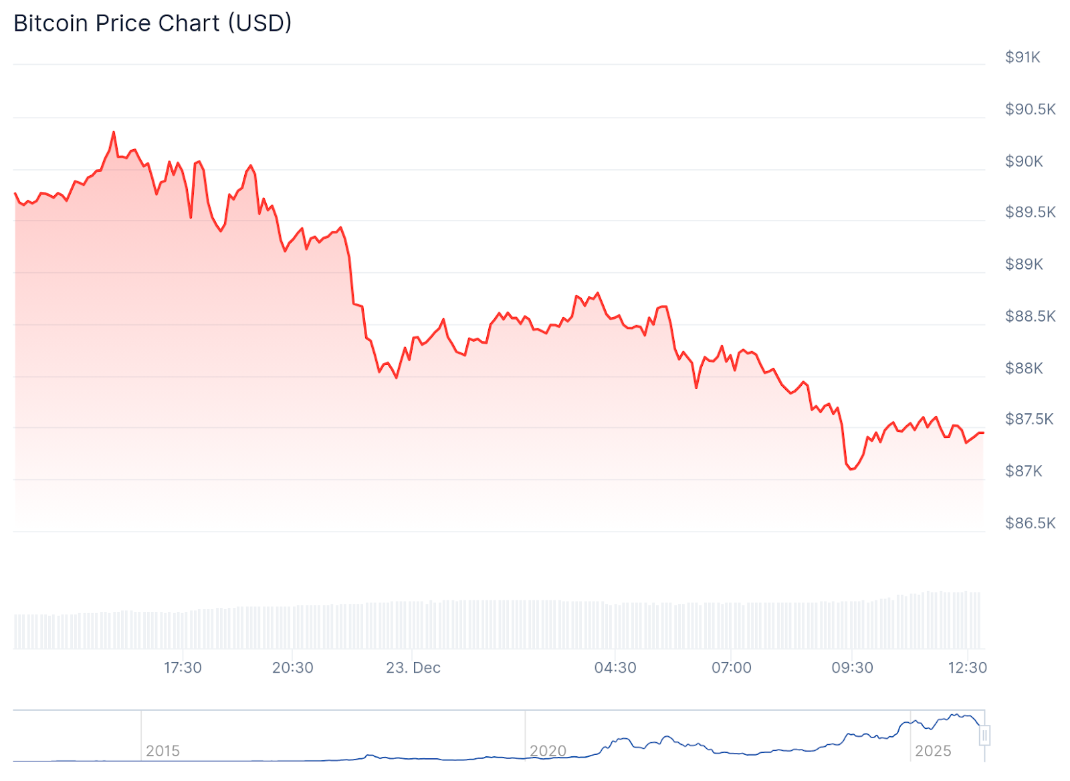1070x781 pixels.
Task: Click the $87K price axis label
Action: [1023, 471]
